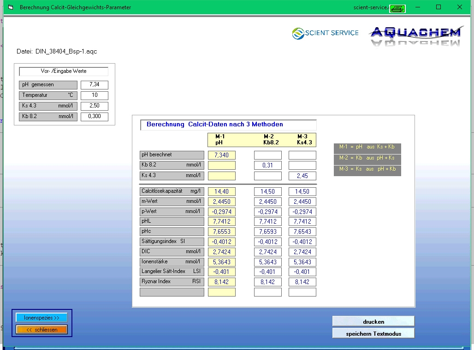
Task: Click the Ks 4.3 input field with 2,50
Action: (x=95, y=106)
